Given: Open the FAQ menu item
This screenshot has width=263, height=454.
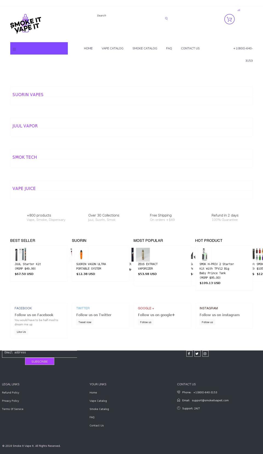Looking at the screenshot, I should pos(169,48).
